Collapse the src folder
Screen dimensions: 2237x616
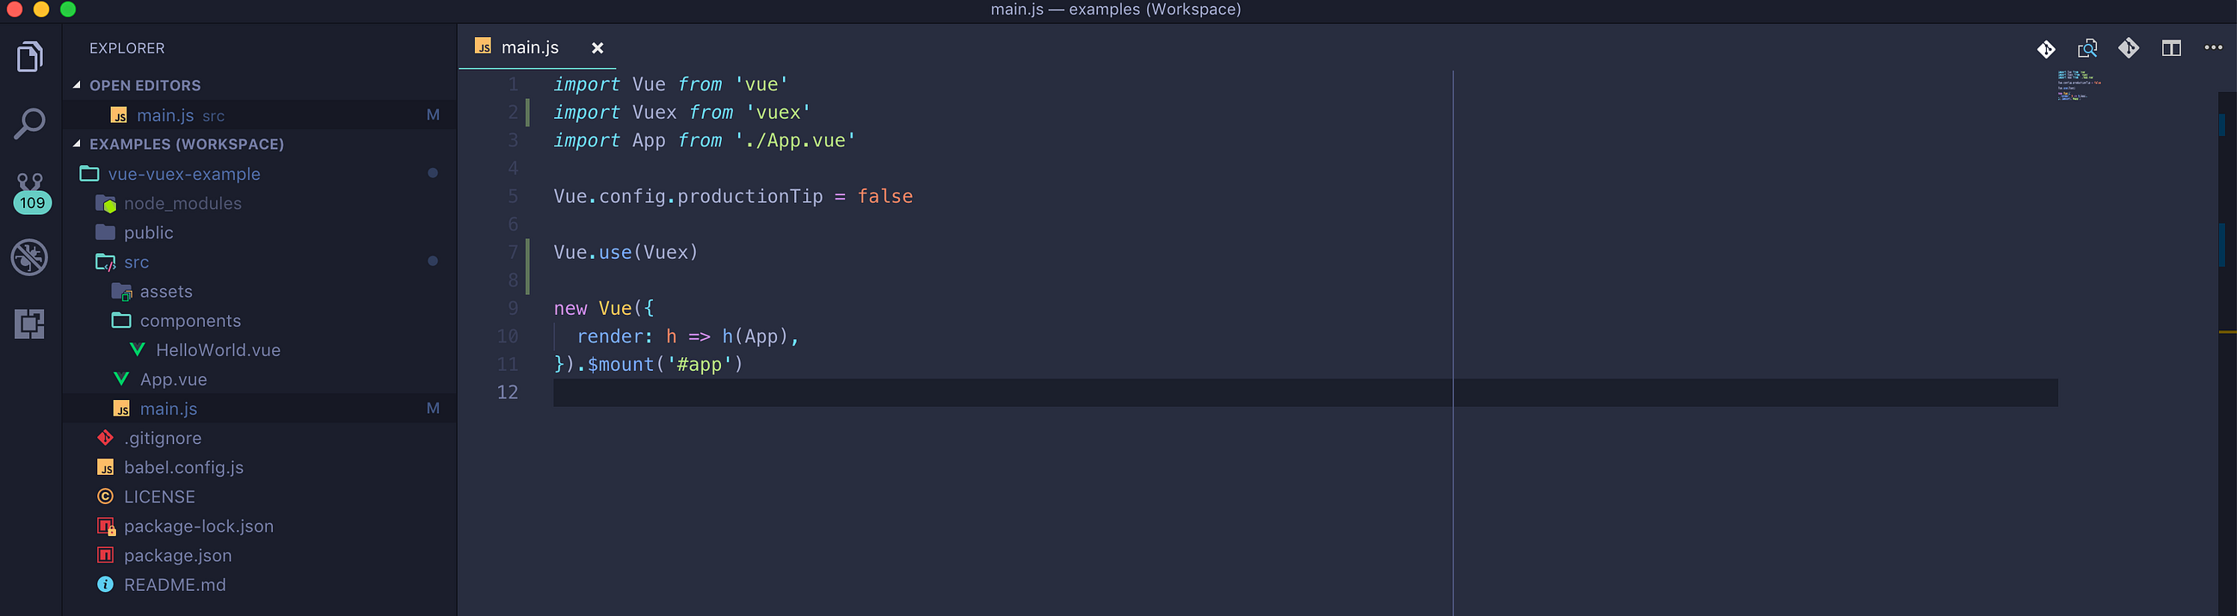(x=136, y=262)
